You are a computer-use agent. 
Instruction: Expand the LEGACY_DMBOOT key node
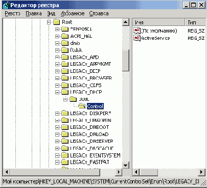(57, 127)
